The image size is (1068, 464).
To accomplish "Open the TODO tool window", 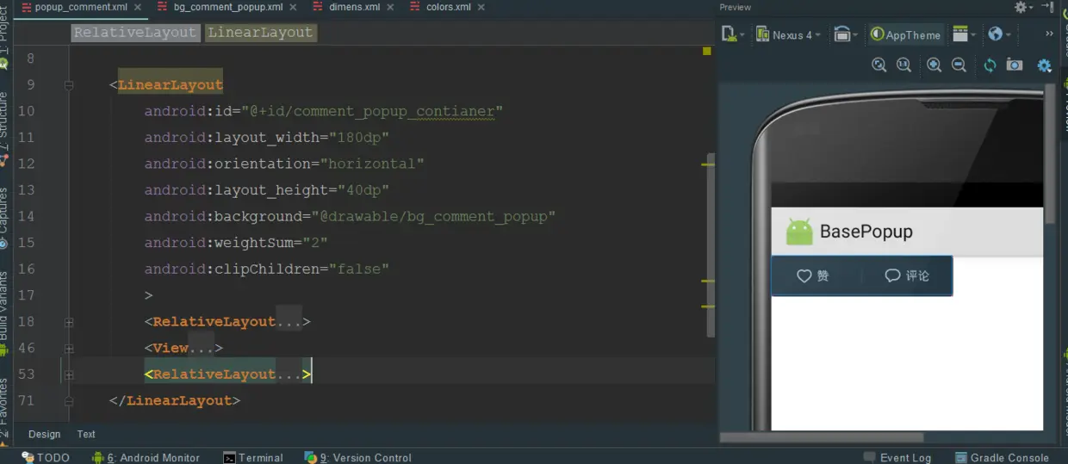I will tap(46, 457).
